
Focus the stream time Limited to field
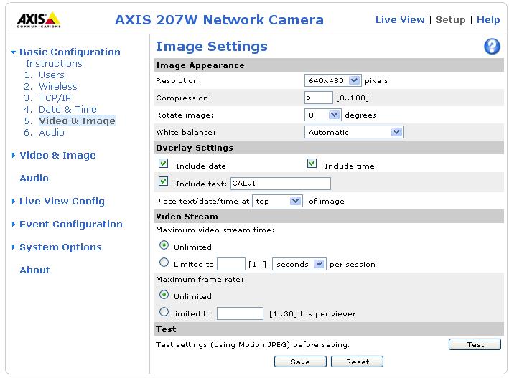tap(230, 264)
